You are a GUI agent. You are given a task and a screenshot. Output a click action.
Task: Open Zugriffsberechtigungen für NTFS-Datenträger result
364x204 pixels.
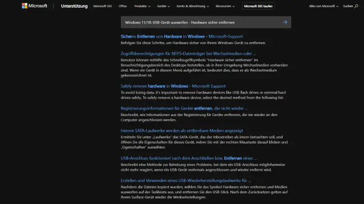[188, 53]
